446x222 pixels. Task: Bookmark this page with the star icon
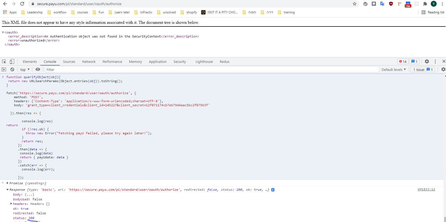pos(355,4)
